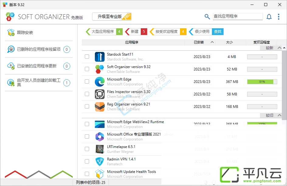
Task: Click Stardock Start11 popularity bar
Action: pos(262,57)
